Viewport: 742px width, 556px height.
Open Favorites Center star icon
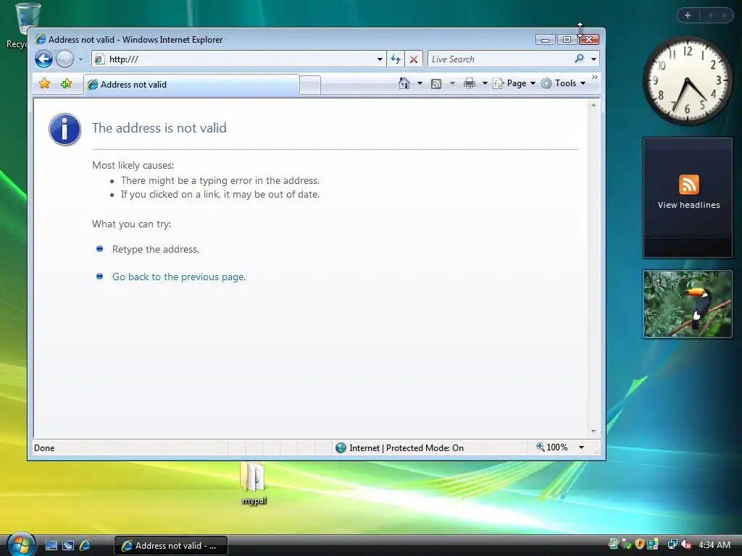pyautogui.click(x=44, y=84)
